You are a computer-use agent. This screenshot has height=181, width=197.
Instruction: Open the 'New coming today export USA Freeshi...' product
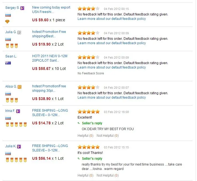tap(51, 9)
